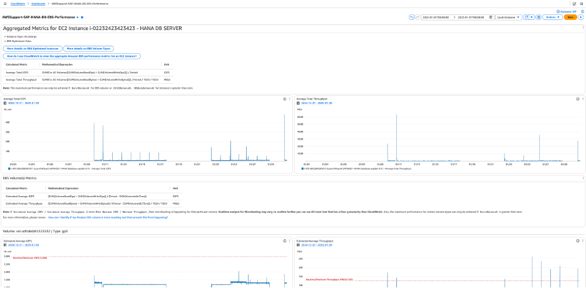Click the Average Total IOPS date range link
Image resolution: width=586 pixels, height=288 pixels.
coord(24,102)
